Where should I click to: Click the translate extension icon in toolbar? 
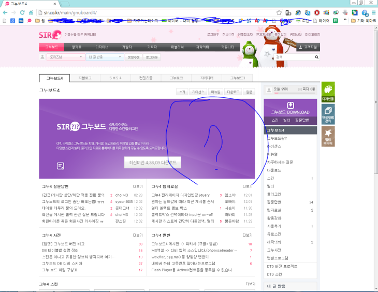(x=308, y=12)
